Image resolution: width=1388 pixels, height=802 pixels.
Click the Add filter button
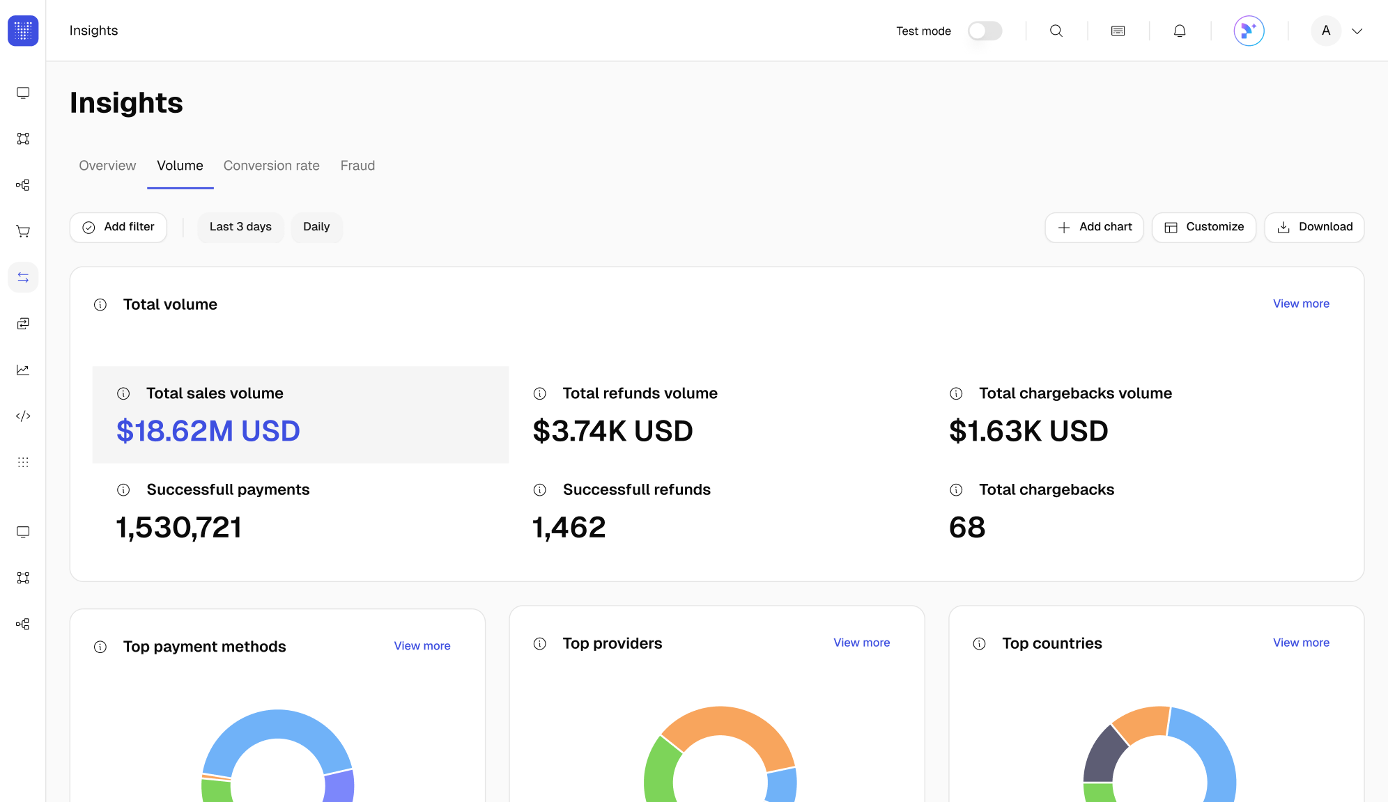pyautogui.click(x=118, y=227)
